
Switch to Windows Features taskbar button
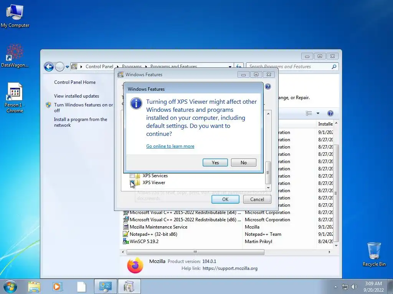pyautogui.click(x=129, y=286)
